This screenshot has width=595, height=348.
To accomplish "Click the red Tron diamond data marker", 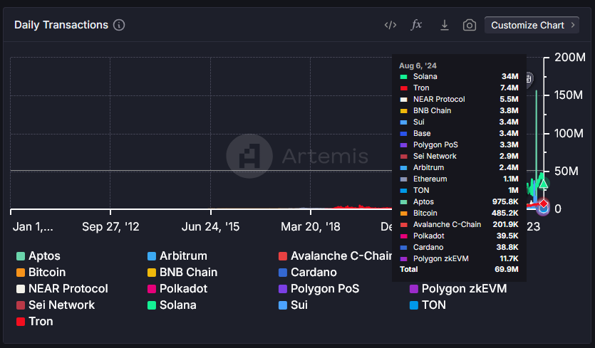I will (544, 204).
